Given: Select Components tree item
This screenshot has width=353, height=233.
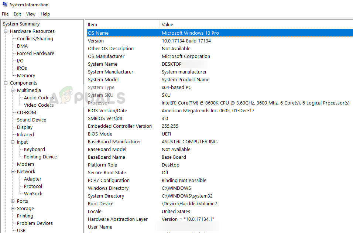Looking at the screenshot, I should (x=24, y=83).
